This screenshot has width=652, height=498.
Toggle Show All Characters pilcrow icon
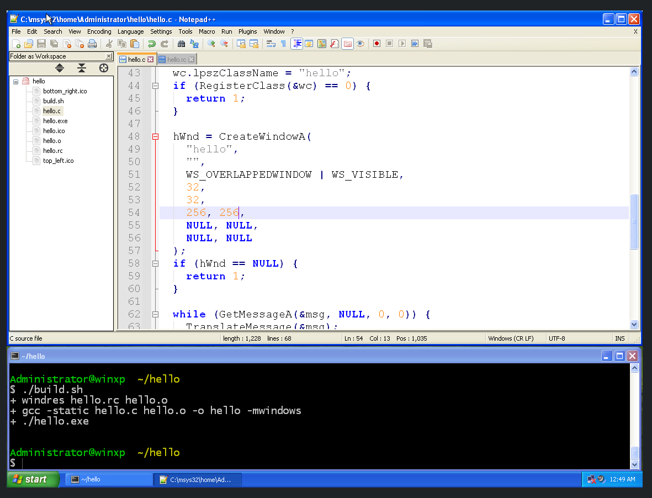tap(283, 44)
